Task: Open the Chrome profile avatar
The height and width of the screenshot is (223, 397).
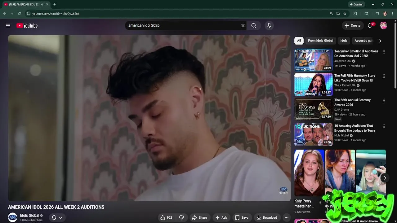Action: [x=385, y=14]
